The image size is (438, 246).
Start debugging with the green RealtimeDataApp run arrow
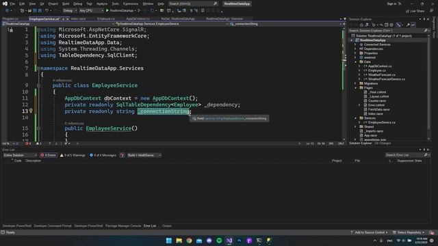(107, 11)
